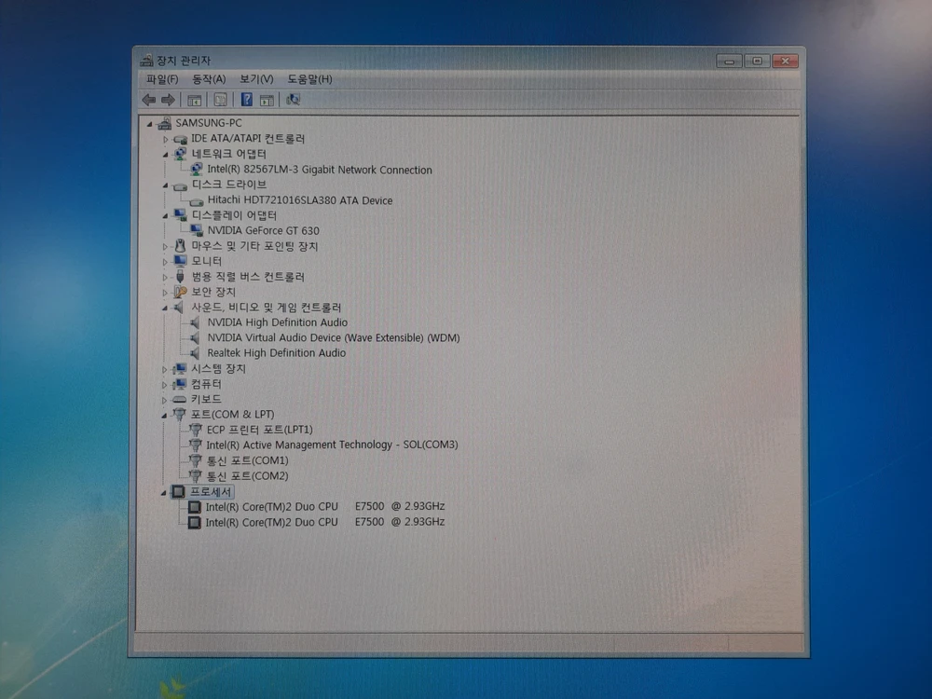
Task: Select the highlighted '프로세서' label
Action: click(x=210, y=492)
